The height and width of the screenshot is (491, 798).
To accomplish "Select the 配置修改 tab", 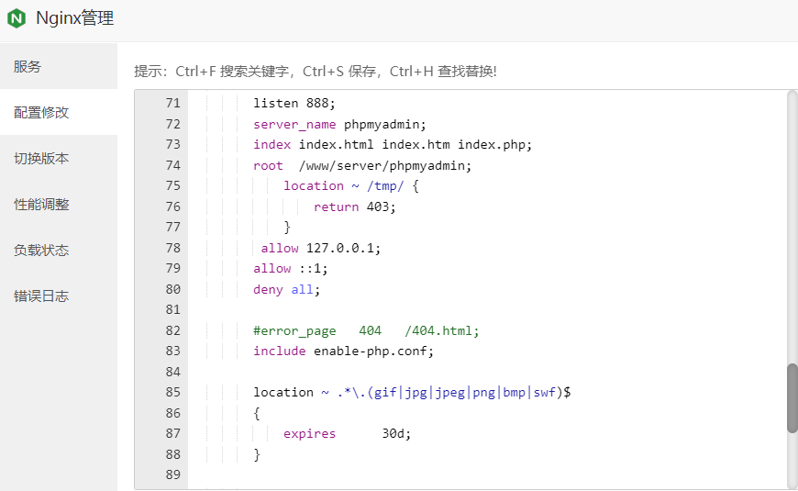I will tap(59, 112).
